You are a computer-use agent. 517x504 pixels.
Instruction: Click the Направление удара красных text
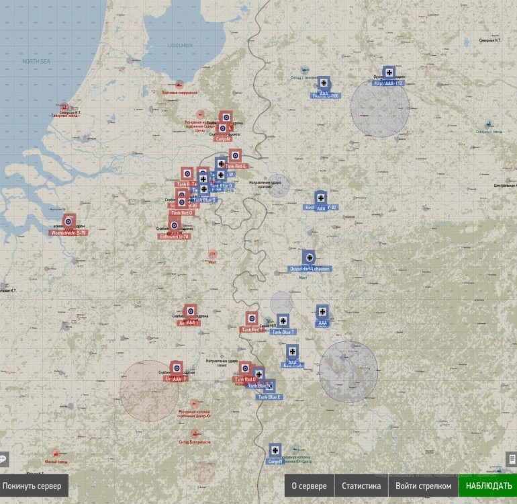point(265,184)
